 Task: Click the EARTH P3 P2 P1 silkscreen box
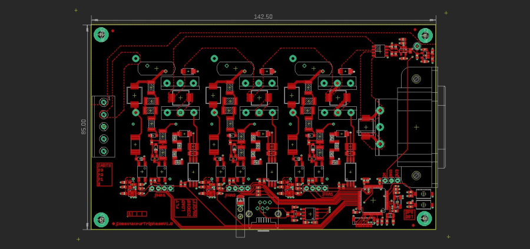pyautogui.click(x=104, y=175)
